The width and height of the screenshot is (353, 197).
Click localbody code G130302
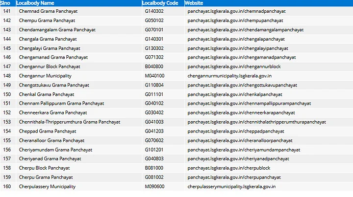pos(154,48)
